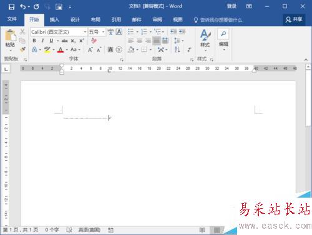Click Increase Indent icon
This screenshot has height=235, width=312.
click(x=182, y=32)
